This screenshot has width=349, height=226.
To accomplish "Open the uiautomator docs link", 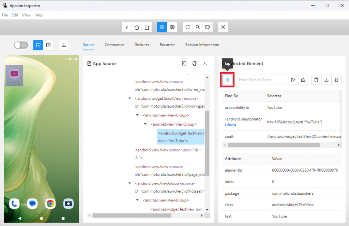I will (x=230, y=125).
